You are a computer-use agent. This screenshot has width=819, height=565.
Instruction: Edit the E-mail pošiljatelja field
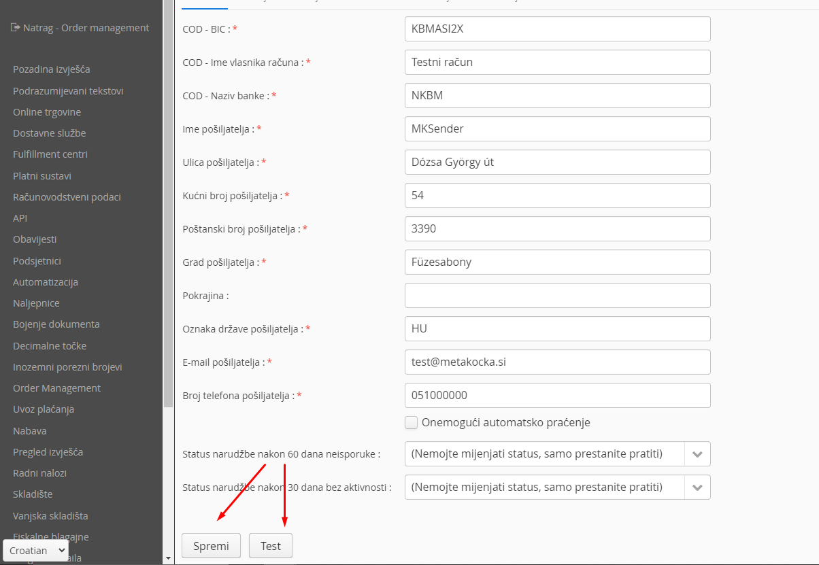click(558, 362)
